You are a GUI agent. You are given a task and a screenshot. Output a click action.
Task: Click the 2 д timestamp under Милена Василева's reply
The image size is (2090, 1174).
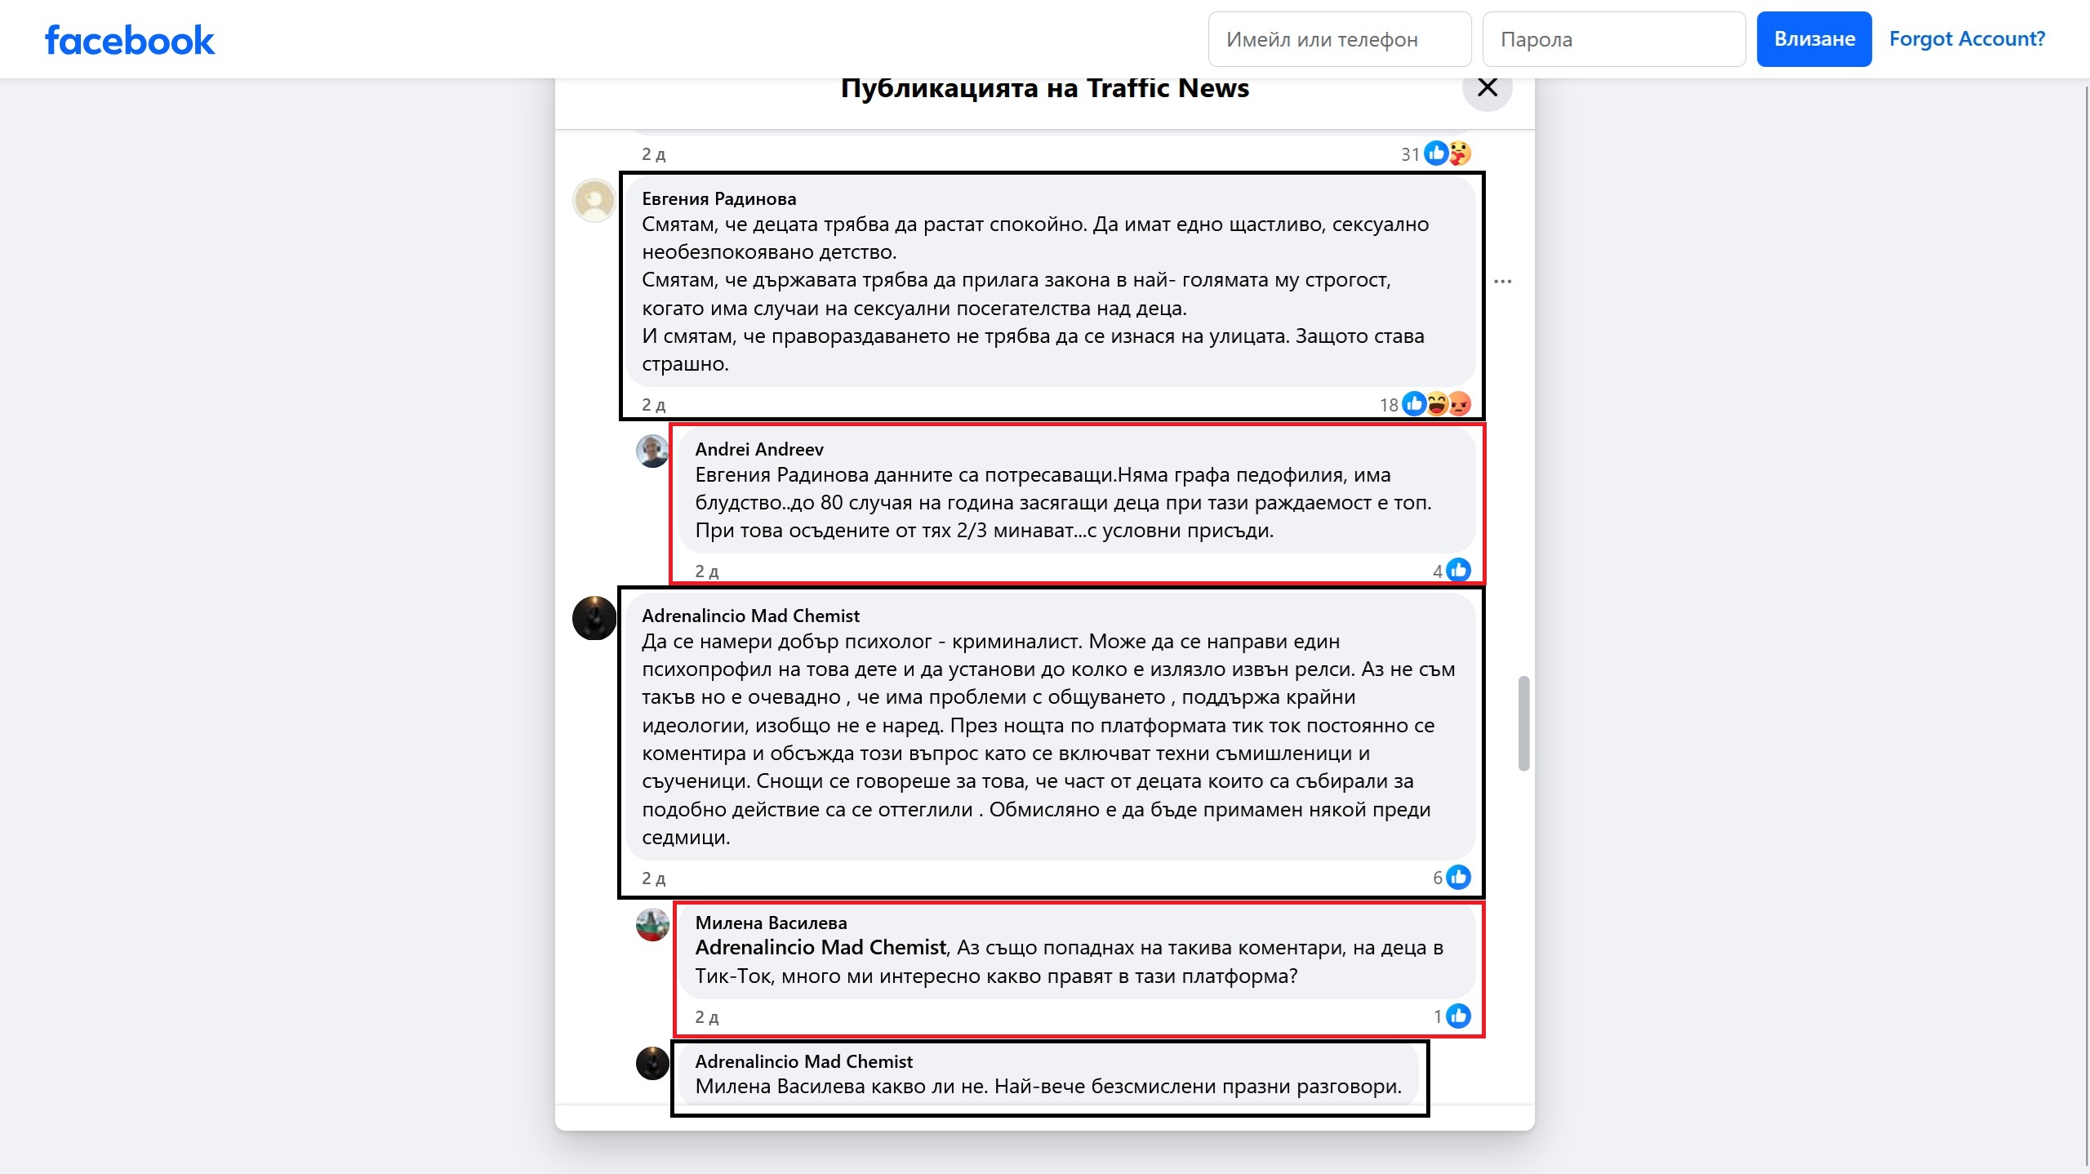pos(706,1017)
